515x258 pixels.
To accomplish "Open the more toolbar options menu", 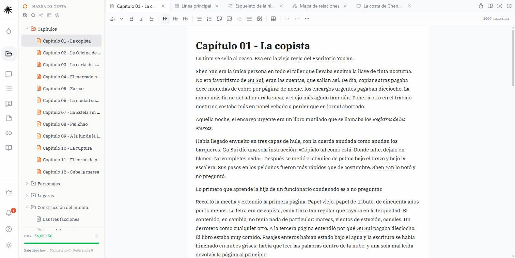I will (x=307, y=19).
